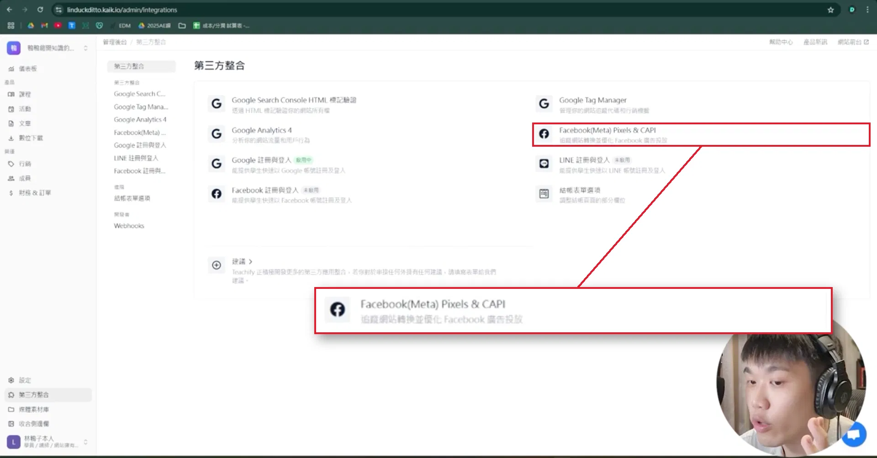Screen dimensions: 877x458
Task: Select Google 註冊與登入 in the submenu list
Action: click(140, 145)
